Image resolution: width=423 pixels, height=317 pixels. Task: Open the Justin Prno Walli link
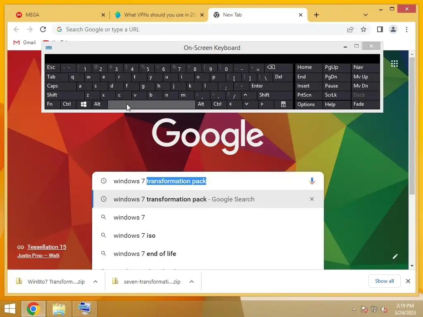coord(38,255)
